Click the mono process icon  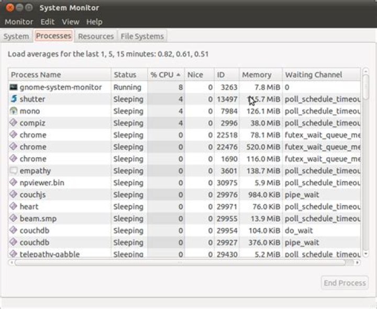point(14,111)
